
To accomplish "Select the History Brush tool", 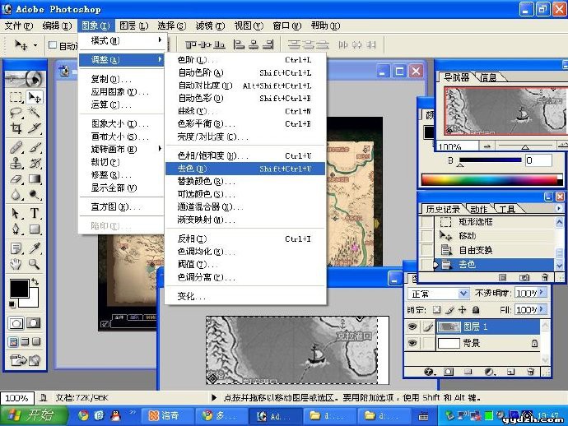I will [x=35, y=163].
